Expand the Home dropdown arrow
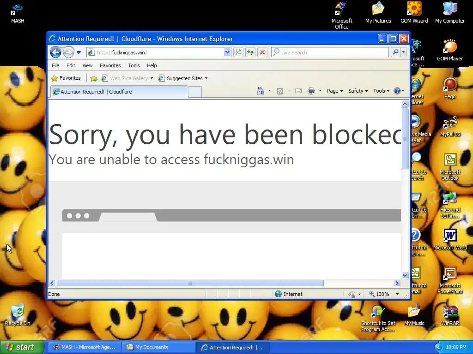The height and width of the screenshot is (354, 473). 269,91
